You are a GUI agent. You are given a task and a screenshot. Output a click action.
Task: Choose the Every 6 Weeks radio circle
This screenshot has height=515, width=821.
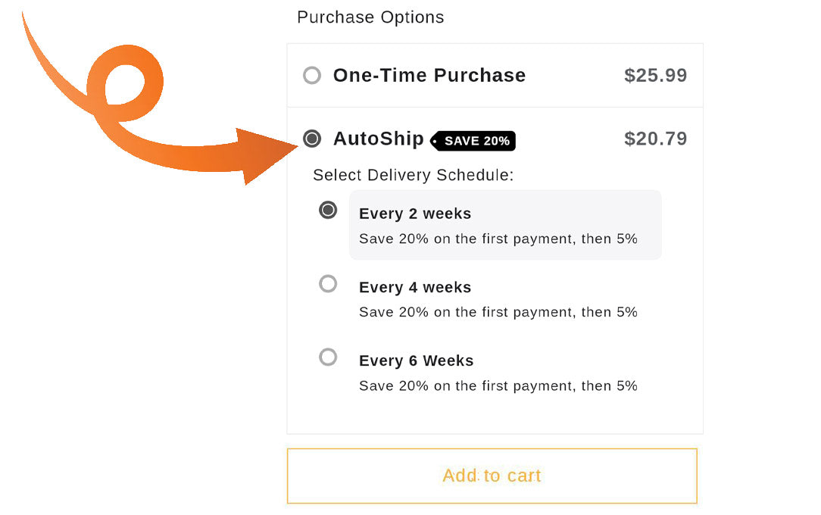point(328,357)
